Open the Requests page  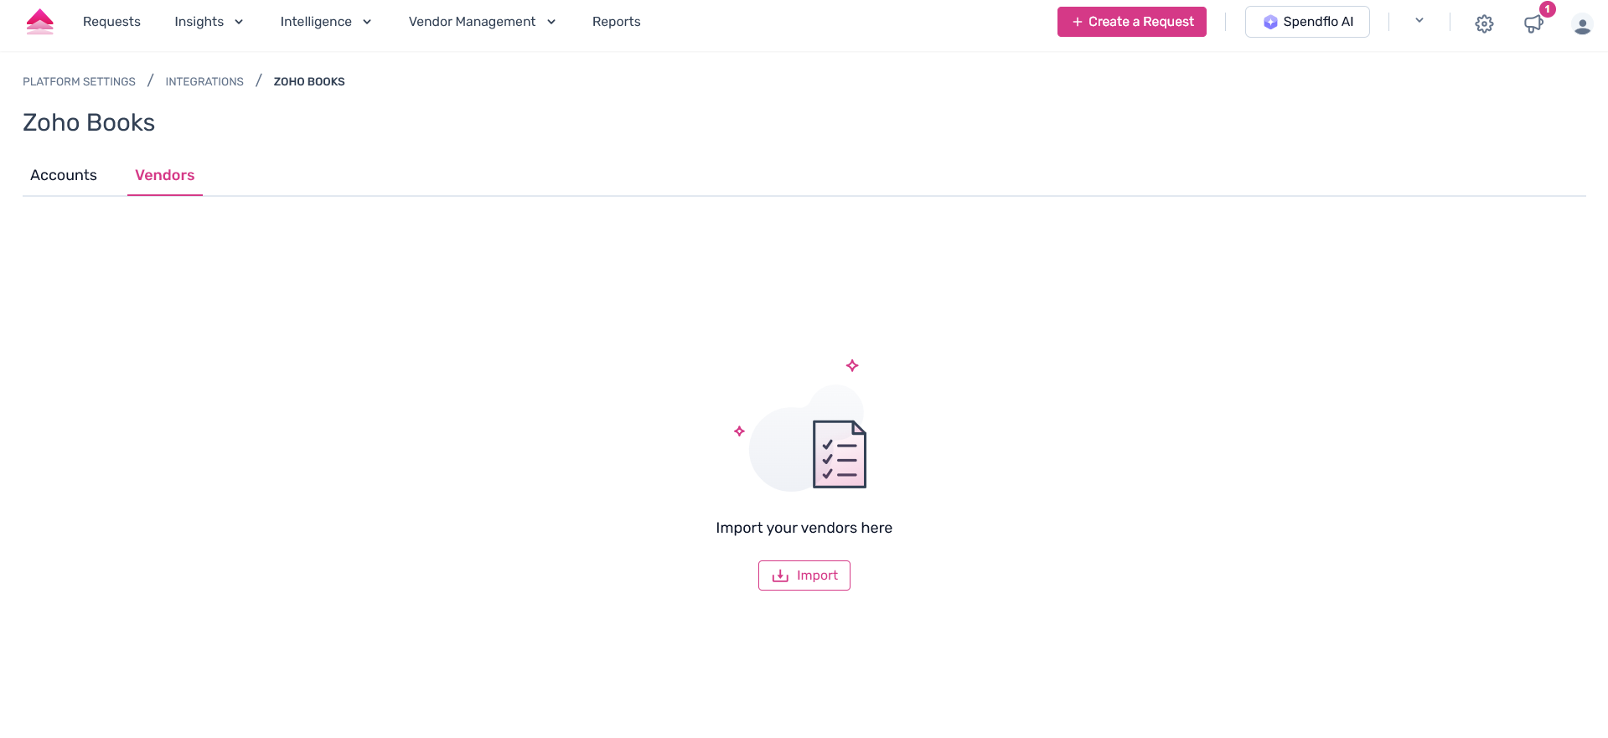(x=111, y=22)
